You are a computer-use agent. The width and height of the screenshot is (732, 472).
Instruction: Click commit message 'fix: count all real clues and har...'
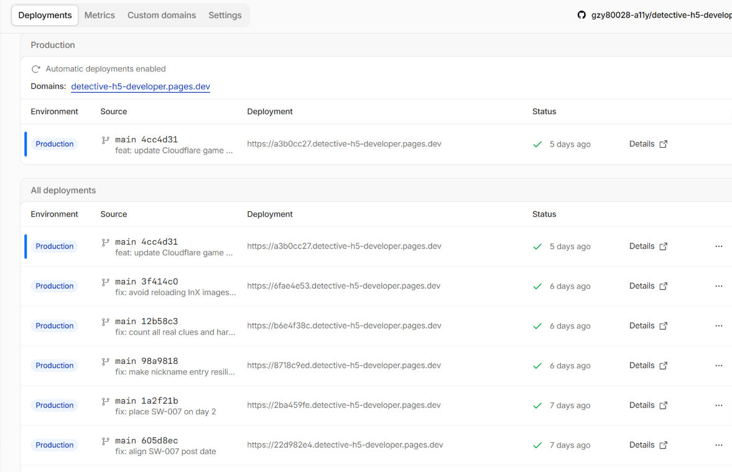pos(175,332)
